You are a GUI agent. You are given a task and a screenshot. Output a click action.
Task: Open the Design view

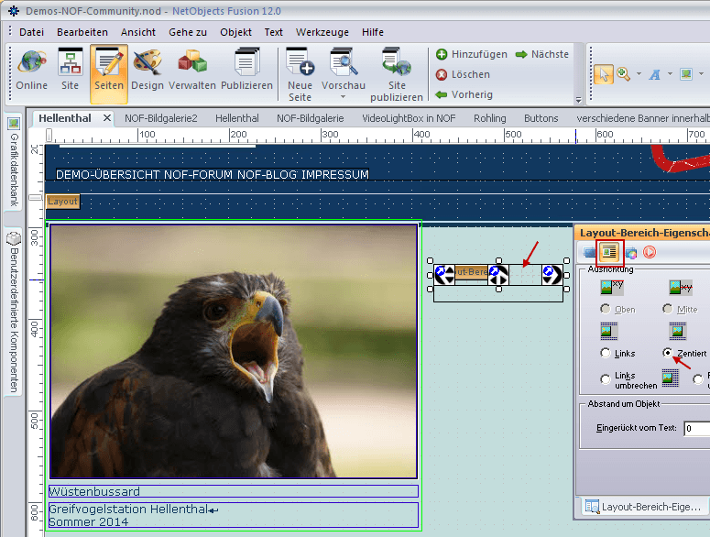coord(147,70)
